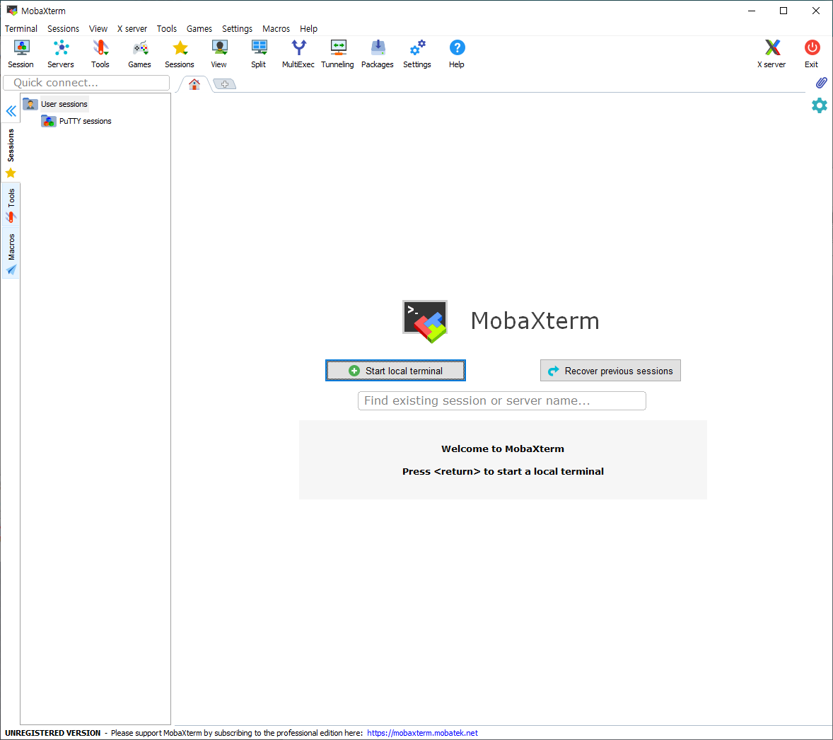
Task: Open the View menu
Action: click(x=98, y=29)
